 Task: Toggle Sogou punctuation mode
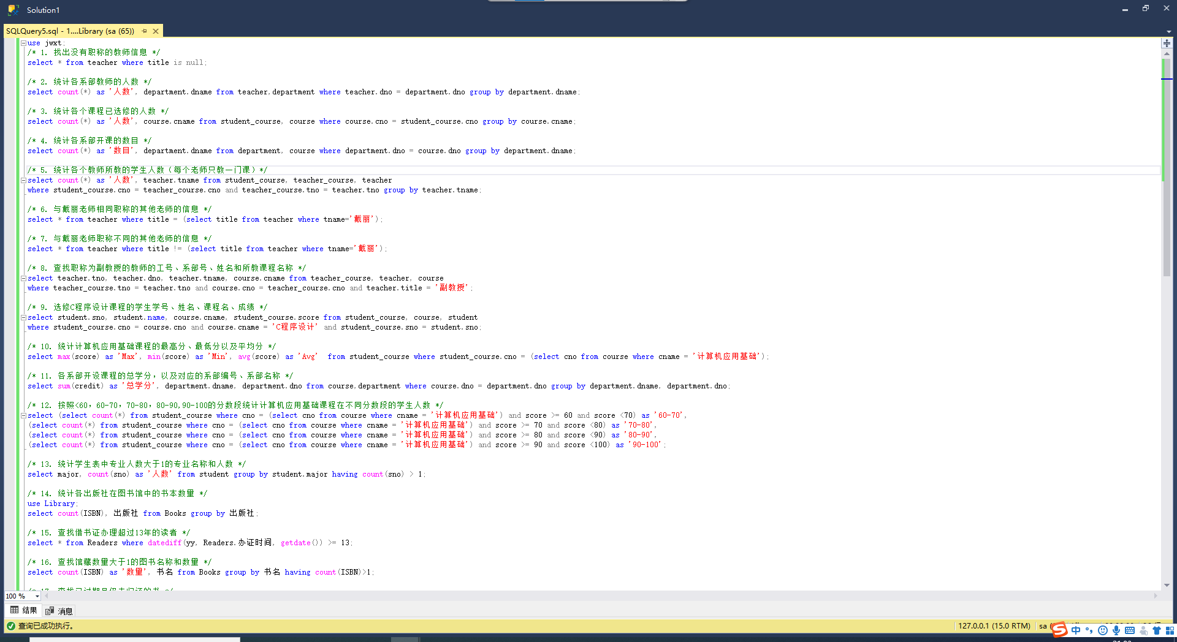tap(1089, 630)
